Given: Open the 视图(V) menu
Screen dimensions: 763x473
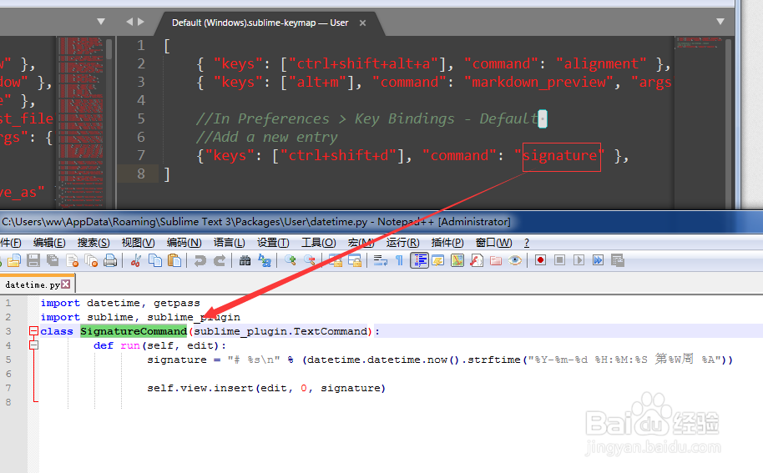Looking at the screenshot, I should 139,243.
